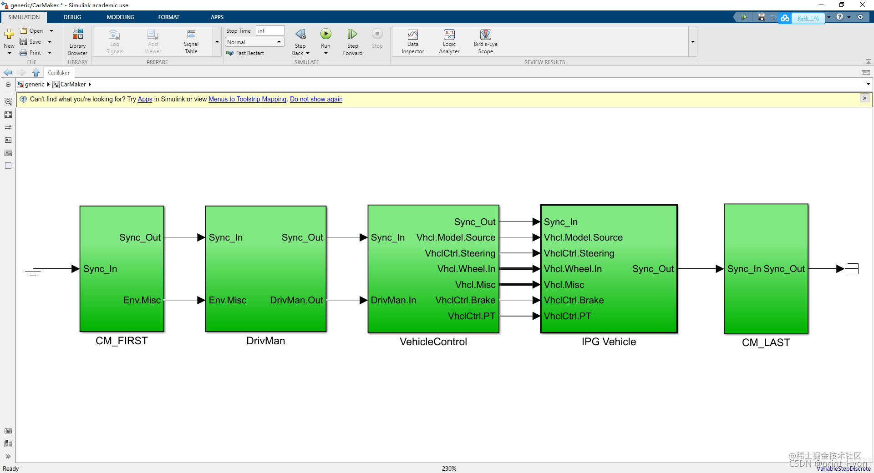The width and height of the screenshot is (874, 473).
Task: Expand the palette with double chevrons
Action: [8, 456]
